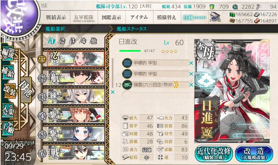Remove 瑞雲(六三四空/熟練) using its X mark
The image size is (278, 165).
click(x=191, y=85)
